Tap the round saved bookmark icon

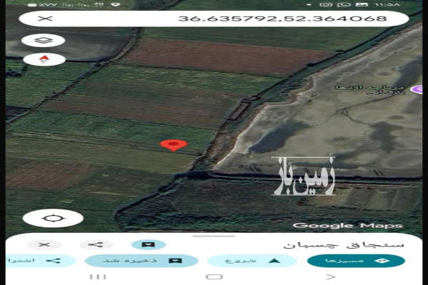pos(148,244)
